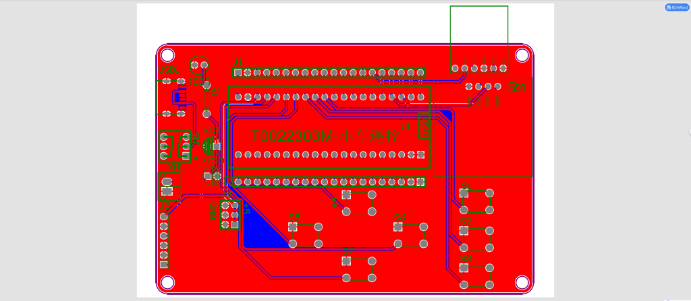This screenshot has height=301, width=691.
Task: Click the square pad of switch S7
Action: coord(346,261)
